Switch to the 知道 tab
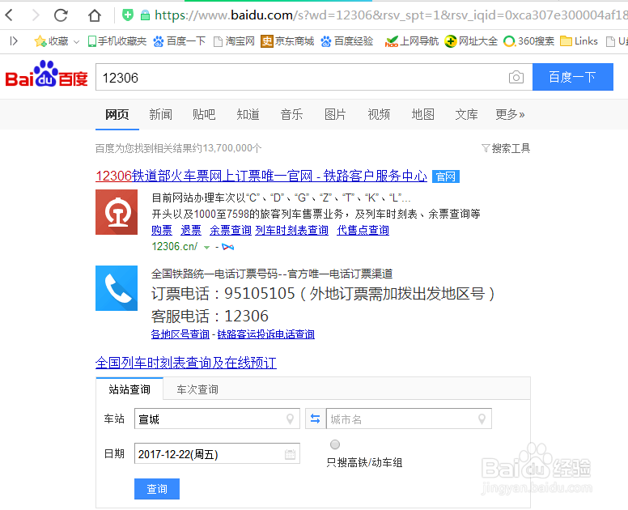Viewport: 628px width, 510px height. point(248,115)
